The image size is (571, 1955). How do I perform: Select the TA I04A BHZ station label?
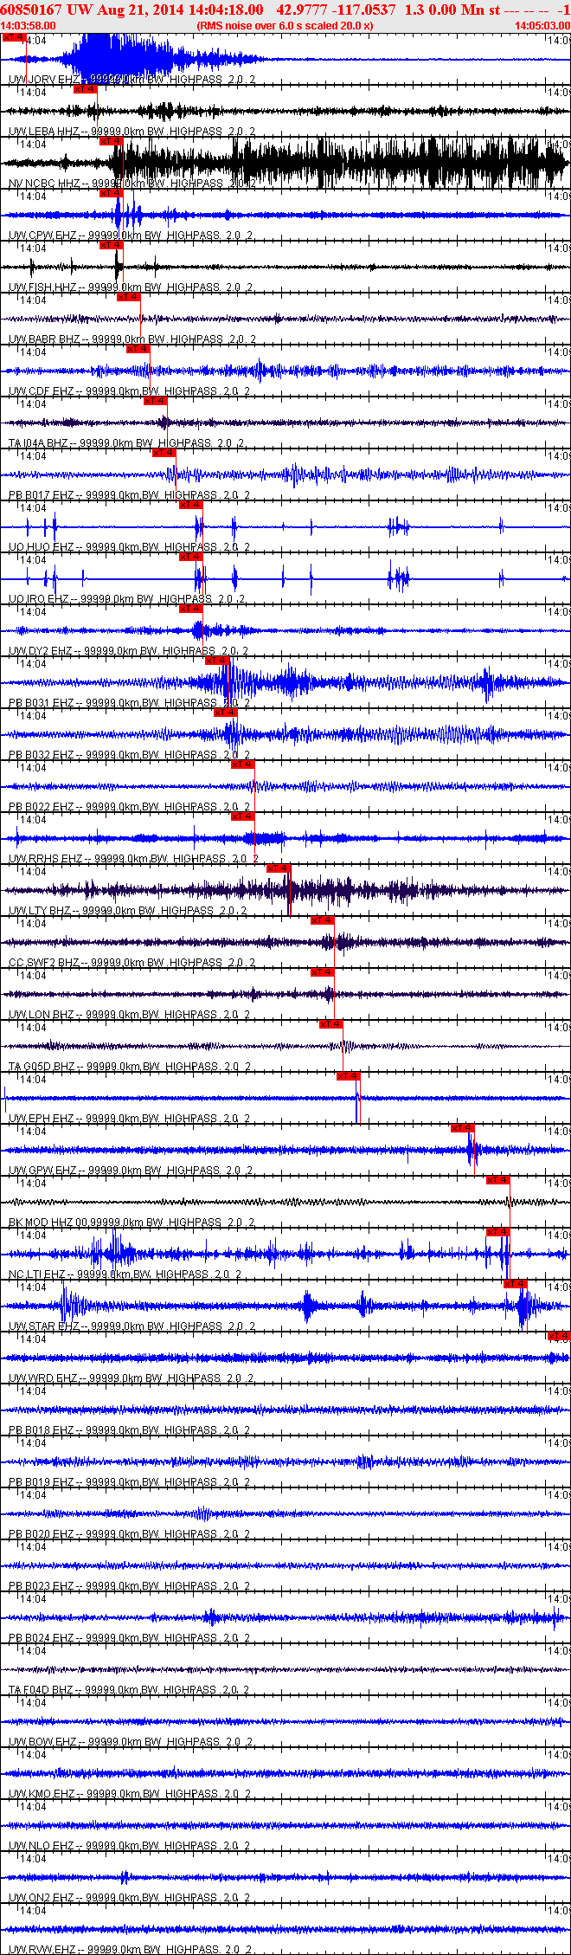point(40,443)
